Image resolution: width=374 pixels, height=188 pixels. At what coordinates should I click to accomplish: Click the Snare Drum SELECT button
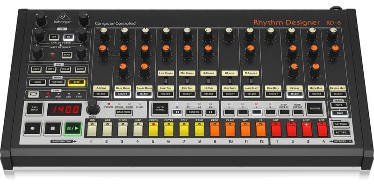(x=144, y=94)
